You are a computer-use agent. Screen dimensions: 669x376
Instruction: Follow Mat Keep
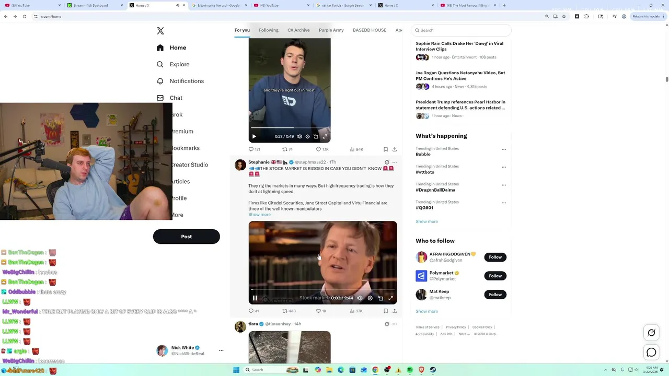coord(495,295)
